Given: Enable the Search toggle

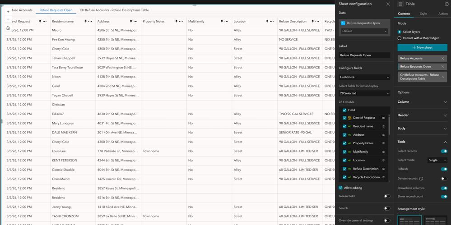Looking at the screenshot, I should (x=387, y=208).
